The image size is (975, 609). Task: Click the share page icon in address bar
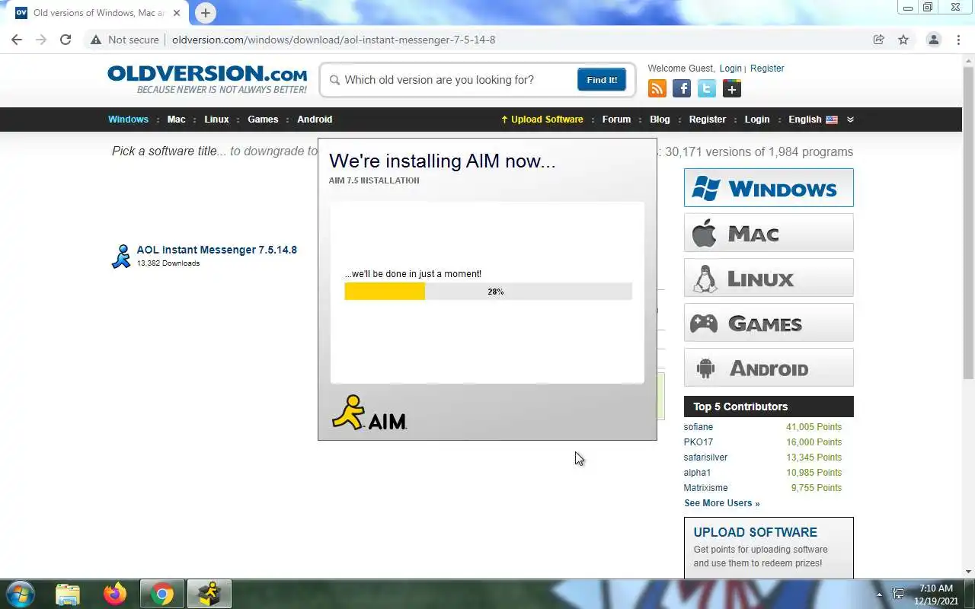pyautogui.click(x=878, y=40)
